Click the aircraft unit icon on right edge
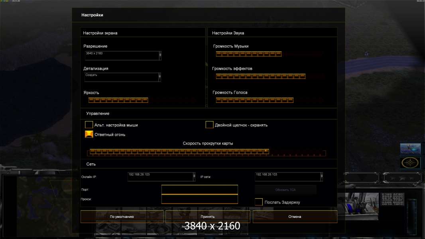Viewport: 425px width, 239px height. (410, 148)
